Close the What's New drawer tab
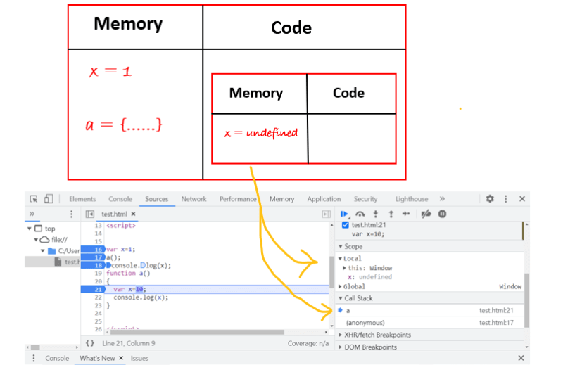Screen dimensions: 563x365 (x=121, y=358)
